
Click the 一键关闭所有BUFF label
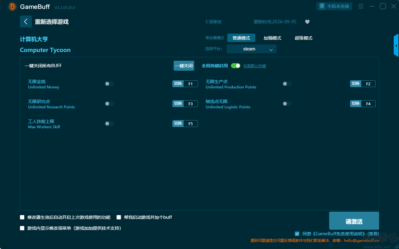pos(43,66)
